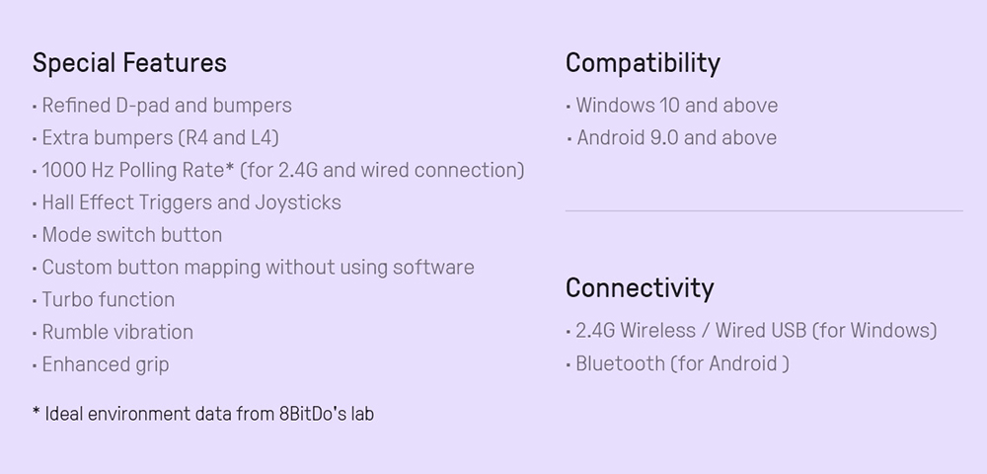Click the "Enhanced grip" item
The image size is (987, 474).
pos(106,364)
